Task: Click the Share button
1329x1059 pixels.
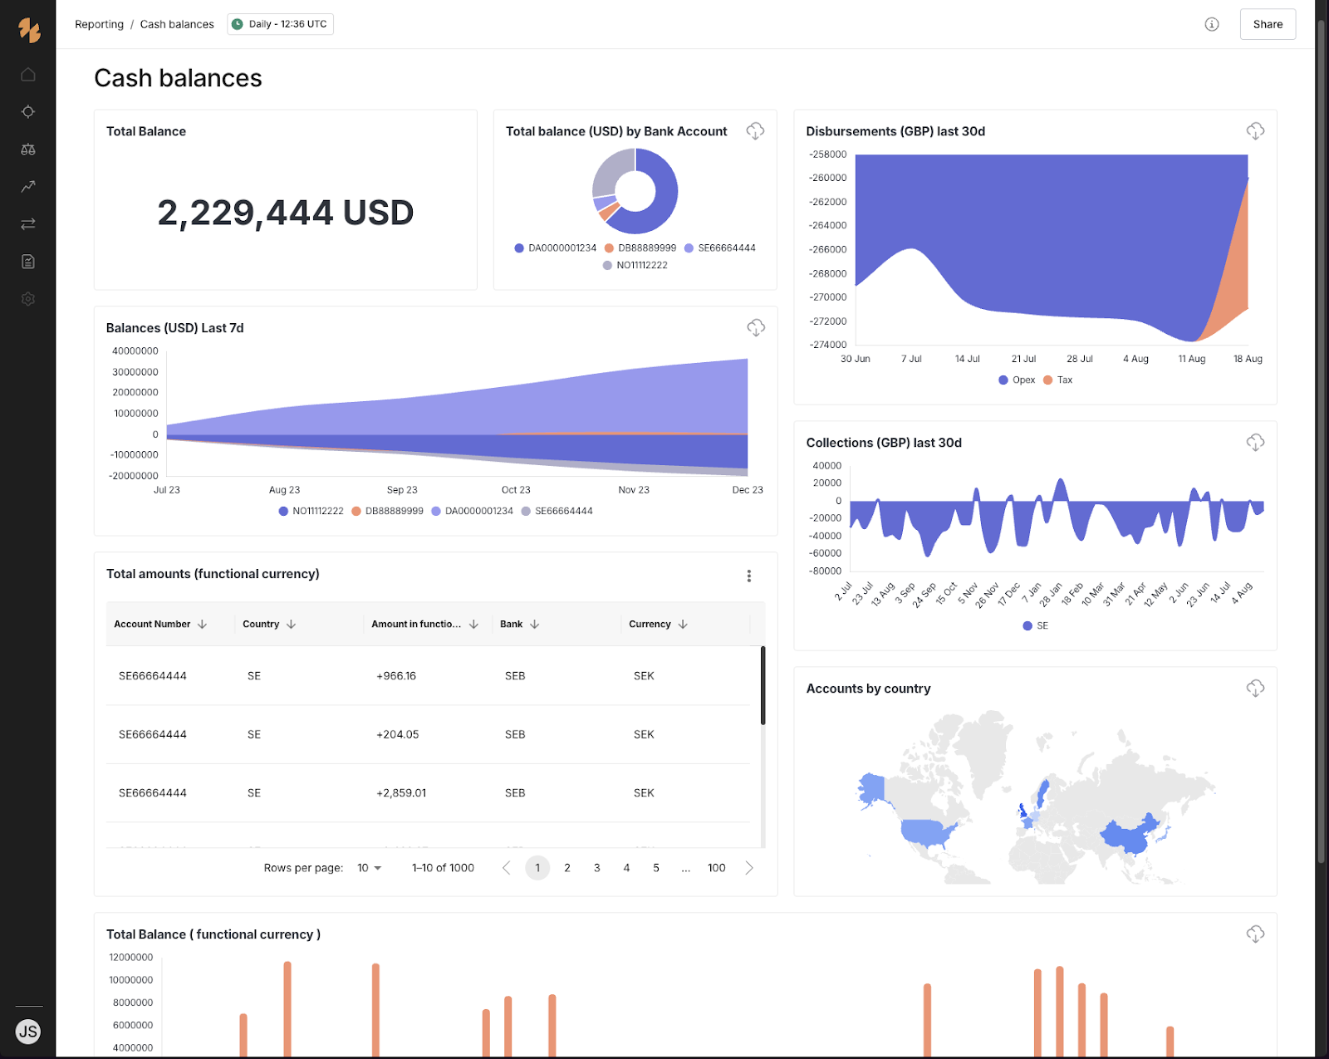Action: click(x=1268, y=24)
